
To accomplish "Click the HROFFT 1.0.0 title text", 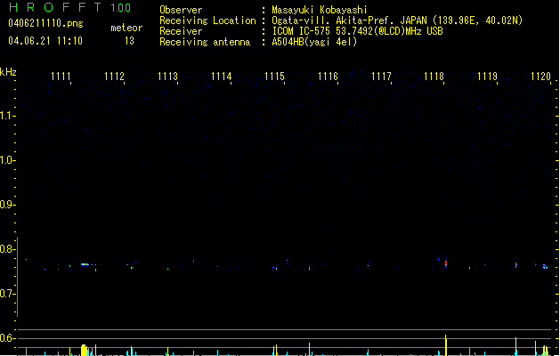I will click(x=70, y=7).
